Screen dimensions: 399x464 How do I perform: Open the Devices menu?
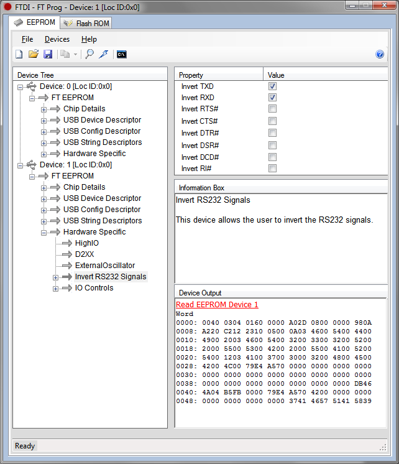pyautogui.click(x=57, y=39)
